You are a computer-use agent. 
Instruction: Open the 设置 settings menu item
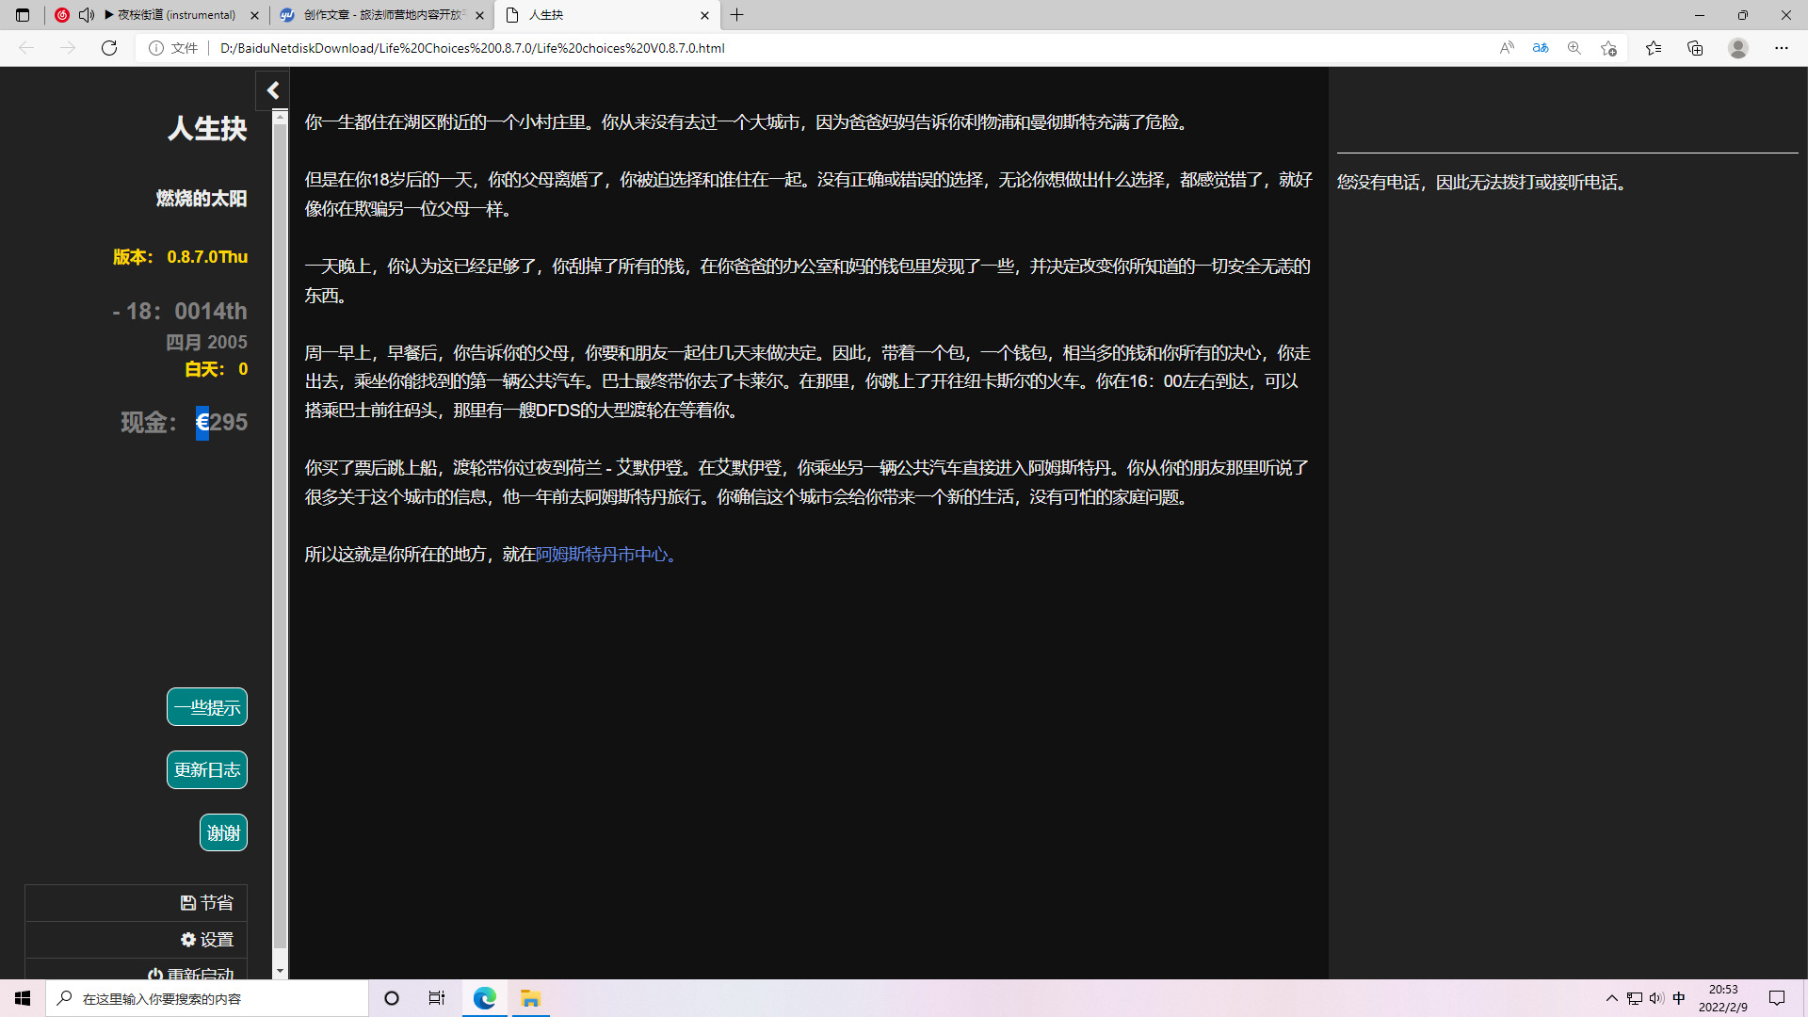click(207, 940)
